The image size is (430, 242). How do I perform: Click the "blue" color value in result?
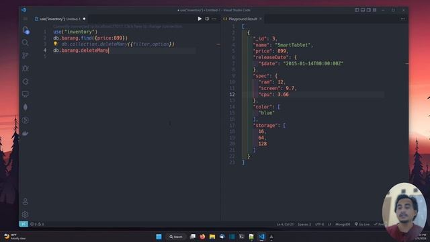click(266, 113)
